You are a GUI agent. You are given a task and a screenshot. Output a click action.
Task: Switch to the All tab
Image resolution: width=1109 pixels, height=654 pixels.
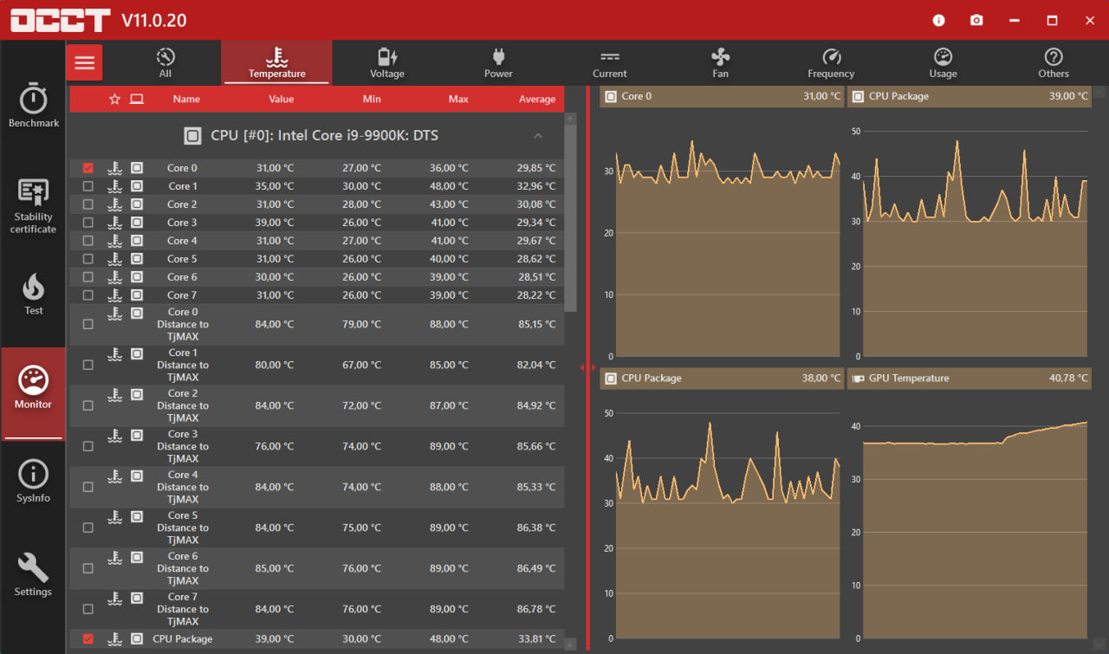(165, 62)
